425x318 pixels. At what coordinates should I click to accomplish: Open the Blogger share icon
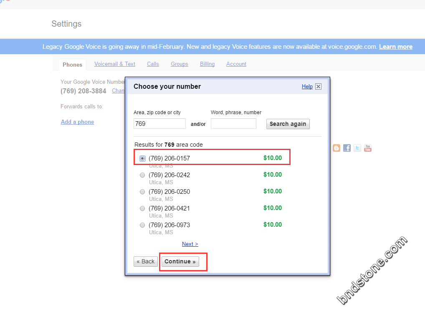pyautogui.click(x=336, y=148)
